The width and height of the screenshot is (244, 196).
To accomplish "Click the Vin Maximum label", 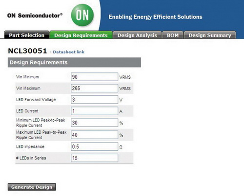I will tap(28, 88).
